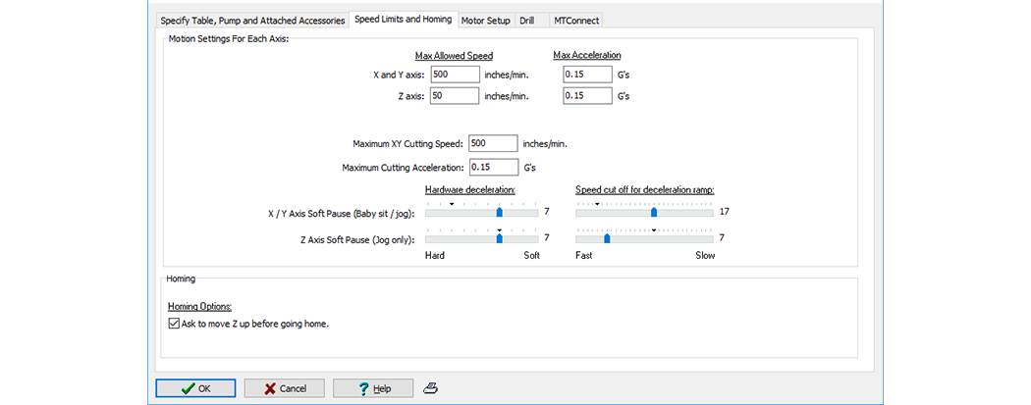Click X/Y speed cut off deceleration ramp slider handle
The height and width of the screenshot is (405, 1031).
tap(653, 211)
